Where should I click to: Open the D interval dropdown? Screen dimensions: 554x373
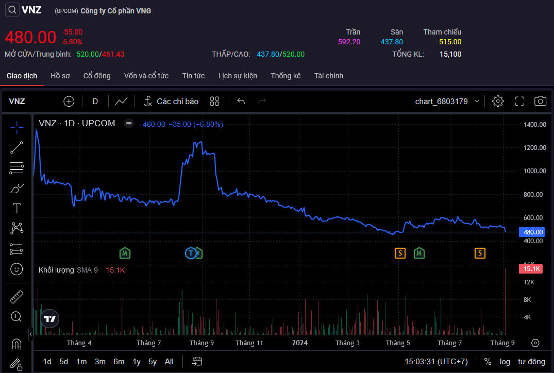click(95, 101)
